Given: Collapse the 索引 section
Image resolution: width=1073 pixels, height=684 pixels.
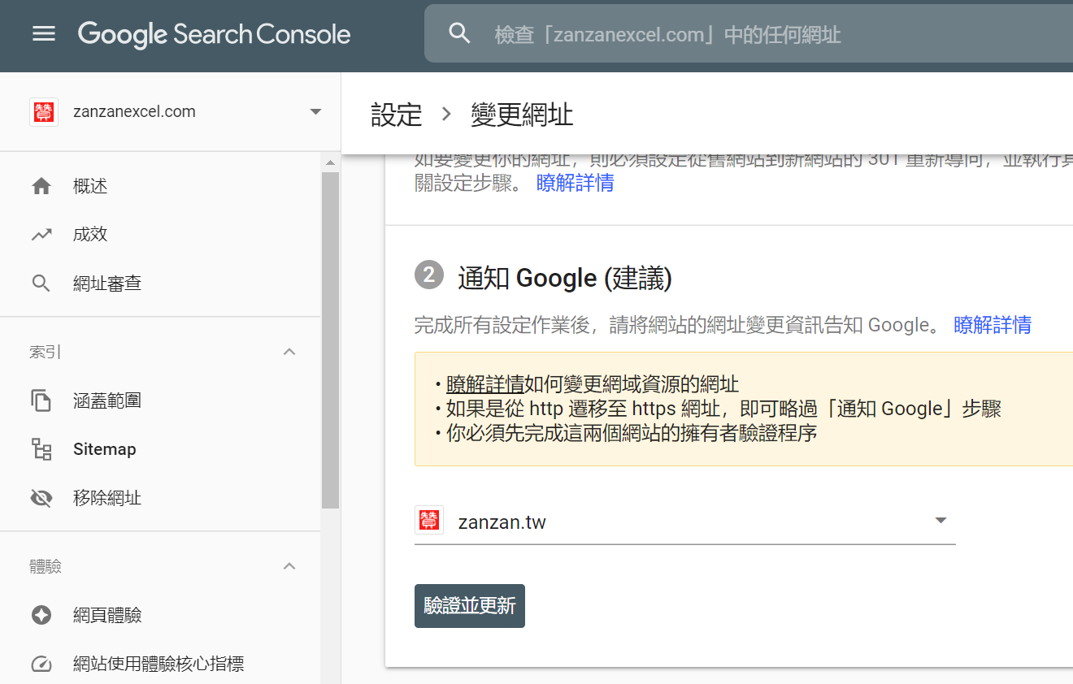Looking at the screenshot, I should click(x=289, y=352).
